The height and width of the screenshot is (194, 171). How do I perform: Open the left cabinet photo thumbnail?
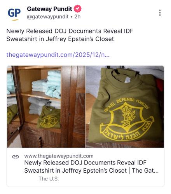pos(46,107)
